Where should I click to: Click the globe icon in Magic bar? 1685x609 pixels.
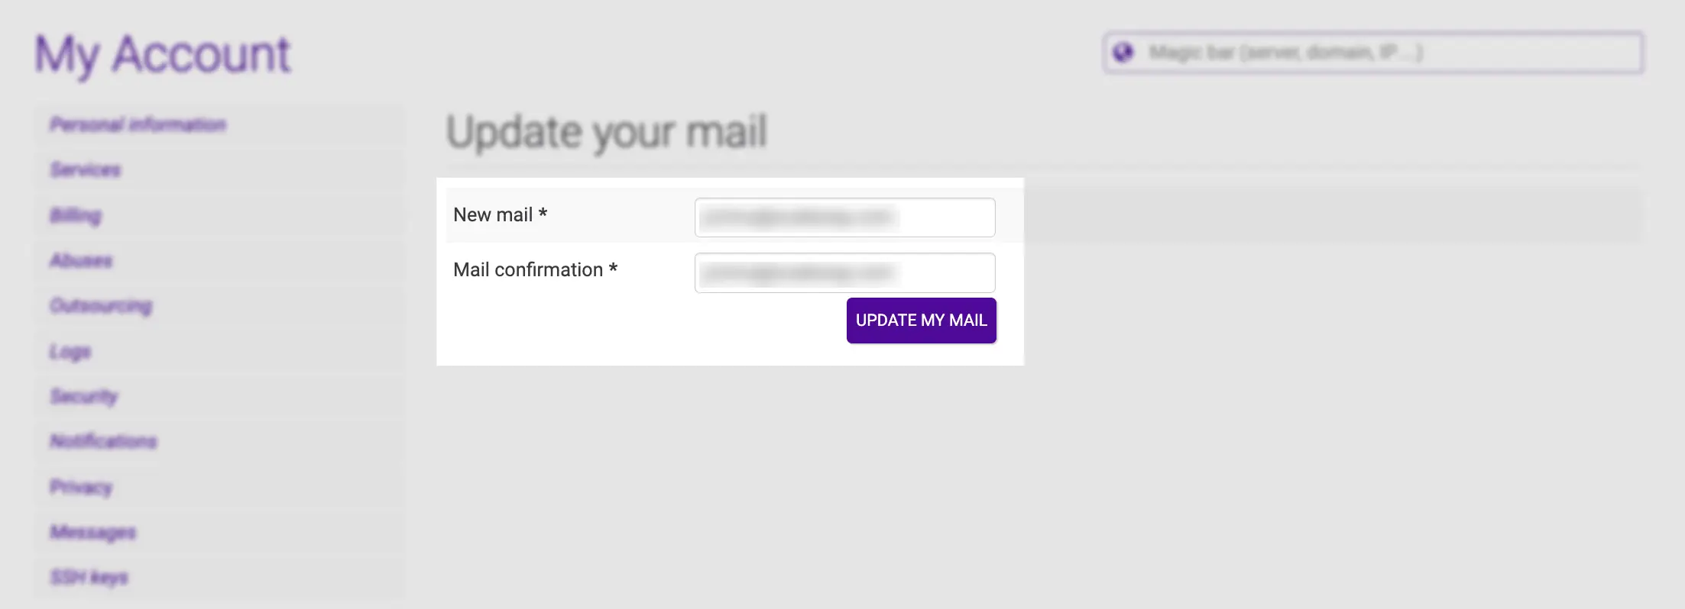coord(1123,53)
